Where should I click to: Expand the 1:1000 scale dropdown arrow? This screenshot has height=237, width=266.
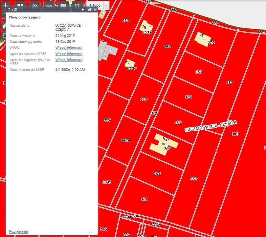tap(106, 5)
